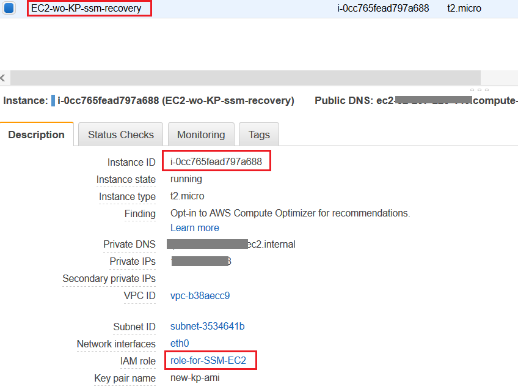518x392 pixels.
Task: Click the Instance state field label
Action: click(126, 180)
